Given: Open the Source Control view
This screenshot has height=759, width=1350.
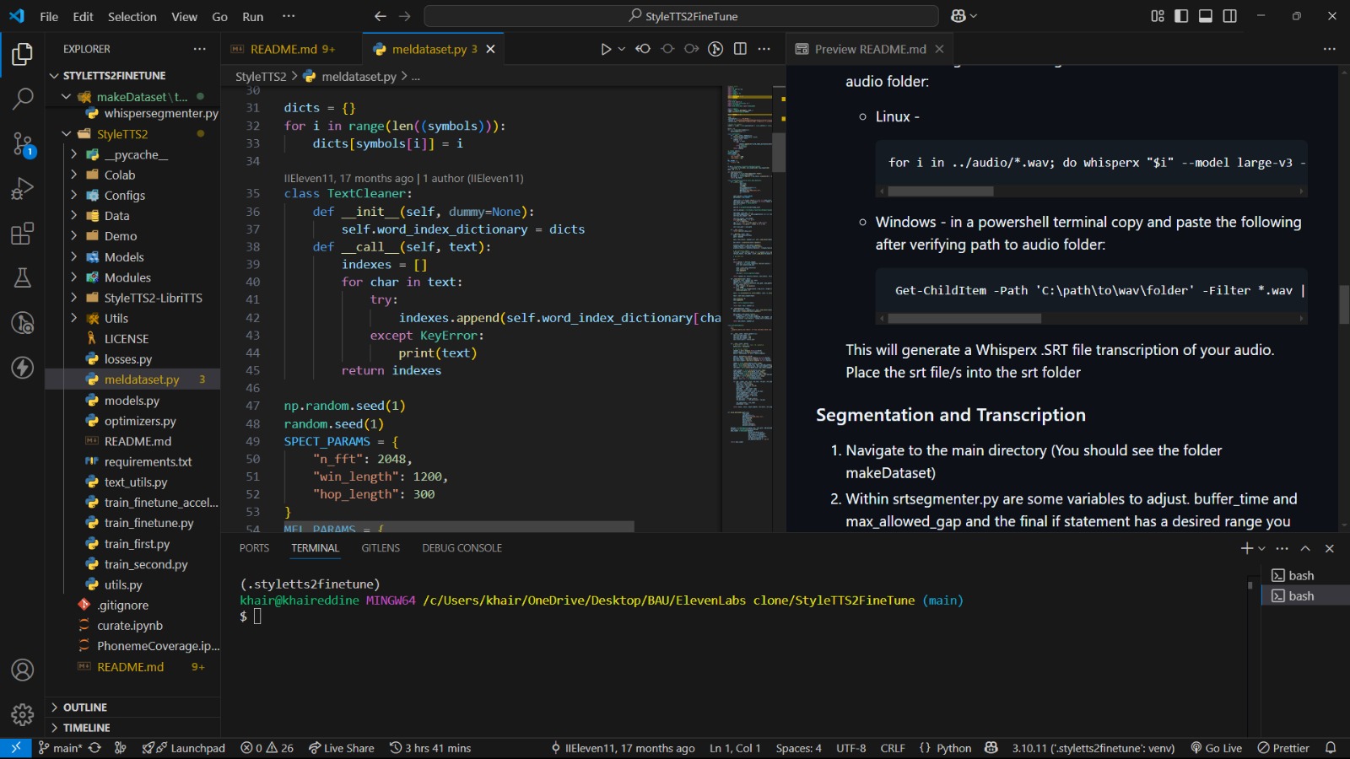Looking at the screenshot, I should click(23, 144).
